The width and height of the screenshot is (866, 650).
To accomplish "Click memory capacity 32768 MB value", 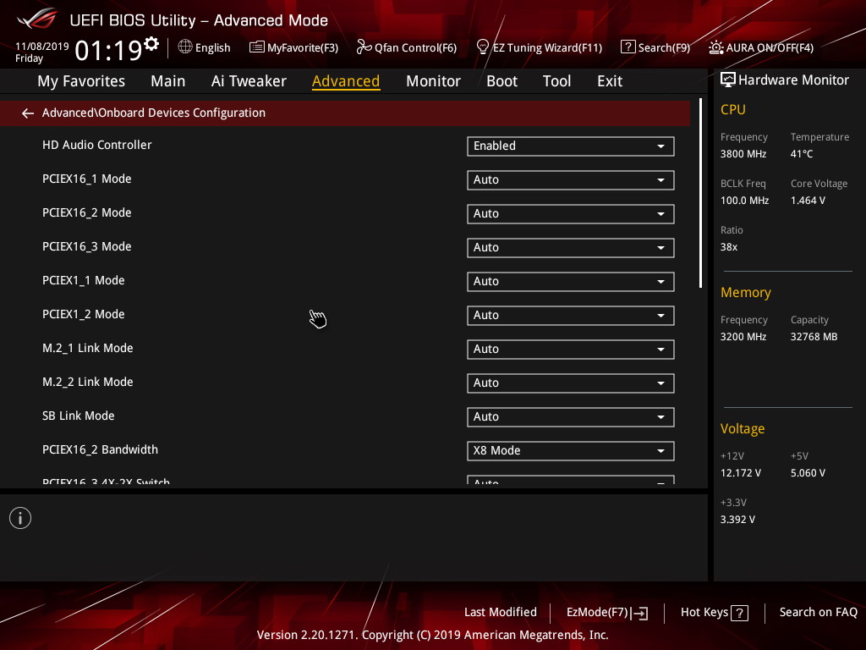I will tap(814, 337).
